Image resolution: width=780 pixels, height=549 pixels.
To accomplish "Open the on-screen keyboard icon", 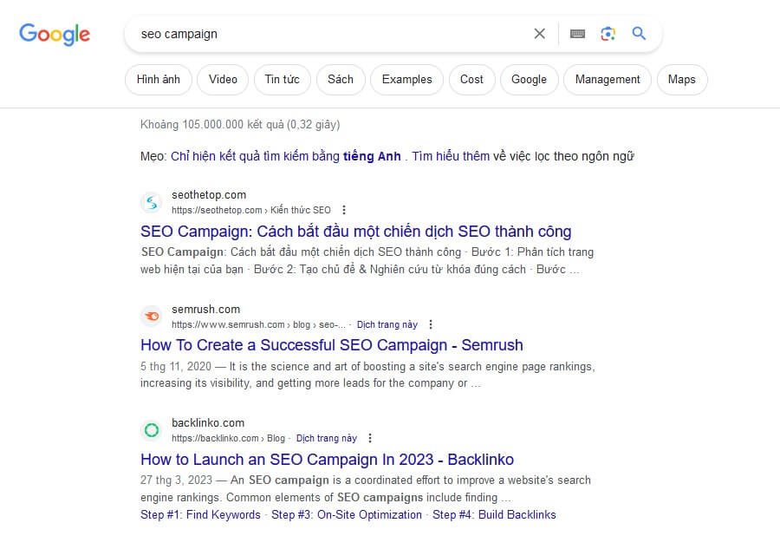I will (577, 34).
